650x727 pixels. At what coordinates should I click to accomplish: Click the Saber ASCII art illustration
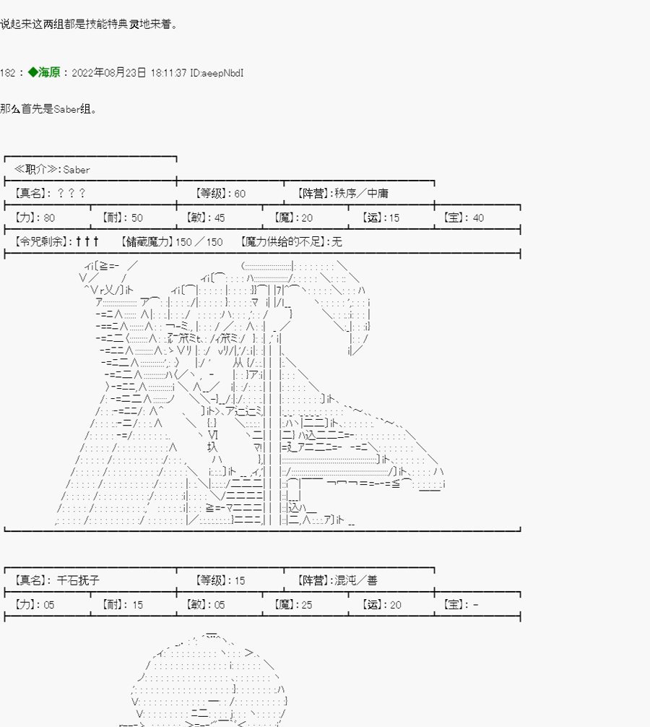coord(250,392)
